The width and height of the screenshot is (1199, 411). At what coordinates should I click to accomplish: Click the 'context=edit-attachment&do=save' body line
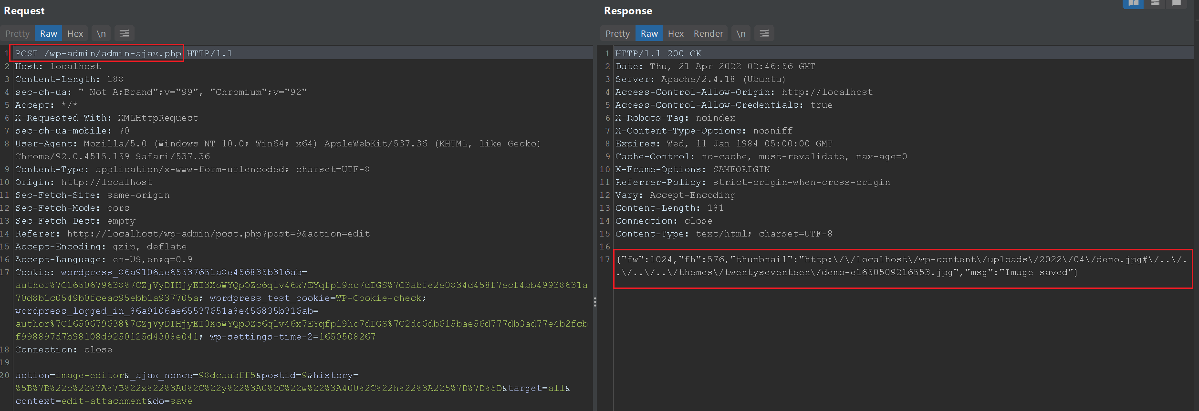point(104,401)
